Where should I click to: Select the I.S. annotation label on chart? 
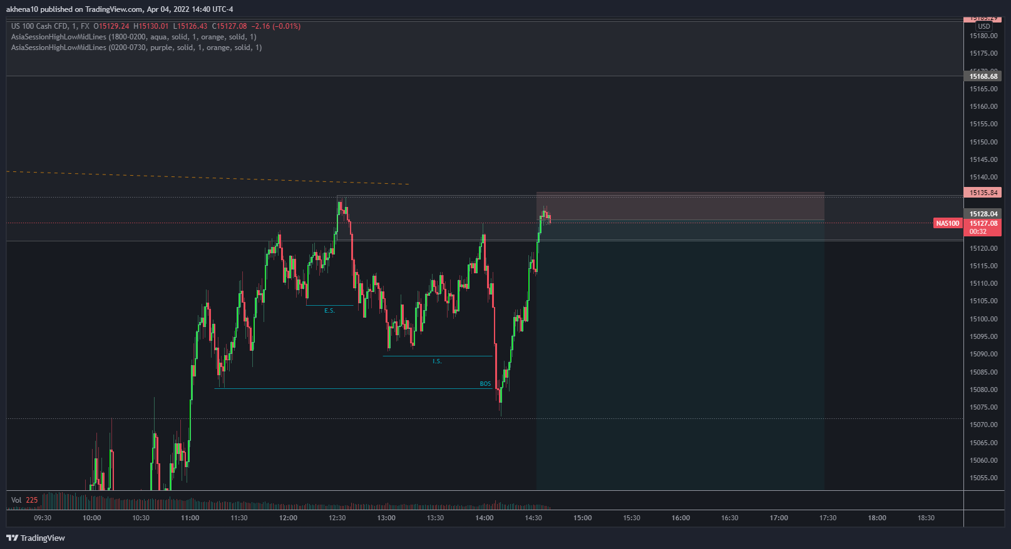tap(437, 361)
